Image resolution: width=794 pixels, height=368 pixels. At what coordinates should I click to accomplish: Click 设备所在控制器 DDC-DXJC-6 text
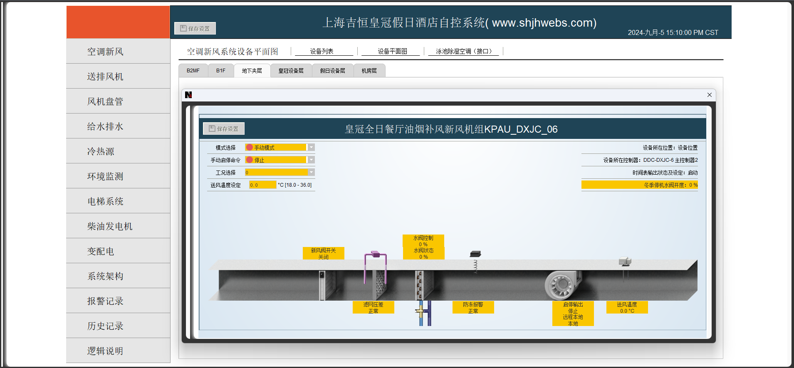coord(651,160)
